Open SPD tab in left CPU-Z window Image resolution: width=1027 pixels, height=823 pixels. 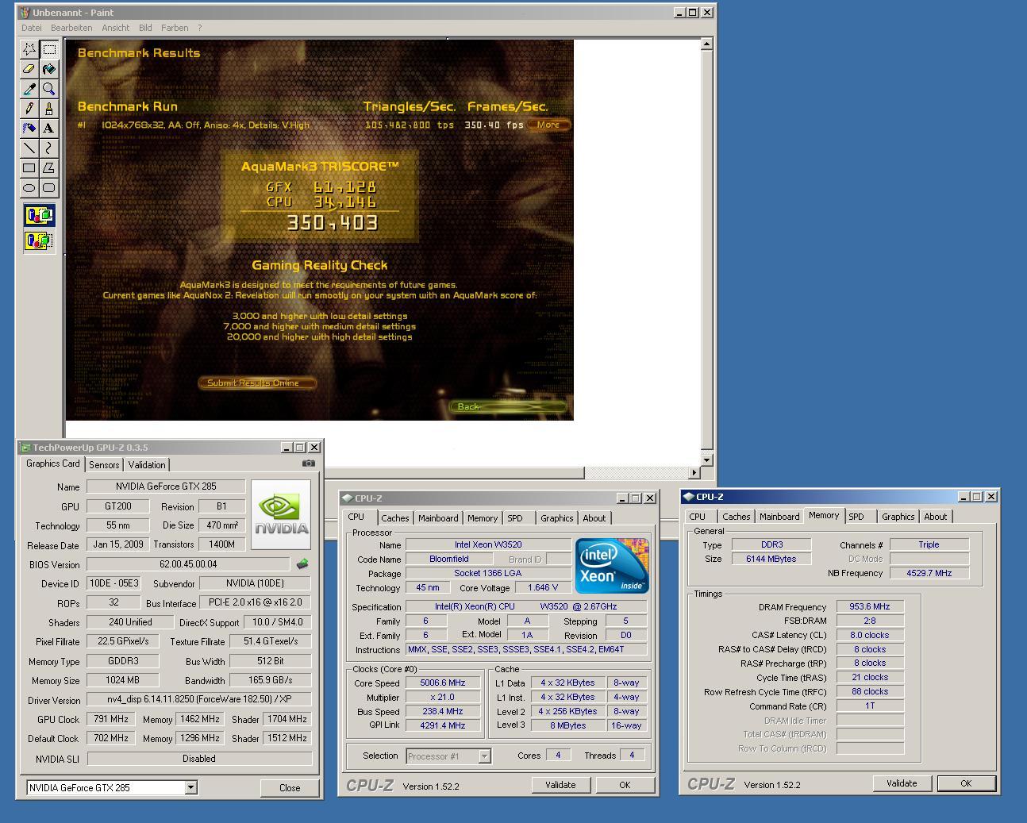coord(515,518)
